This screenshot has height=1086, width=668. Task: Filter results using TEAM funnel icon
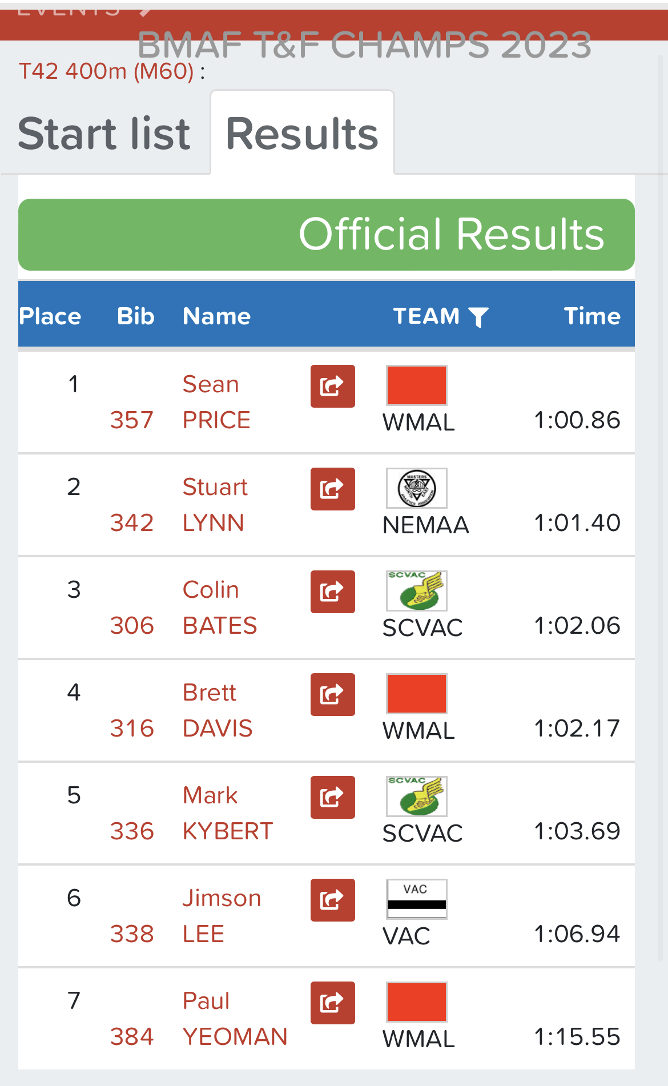pos(478,317)
